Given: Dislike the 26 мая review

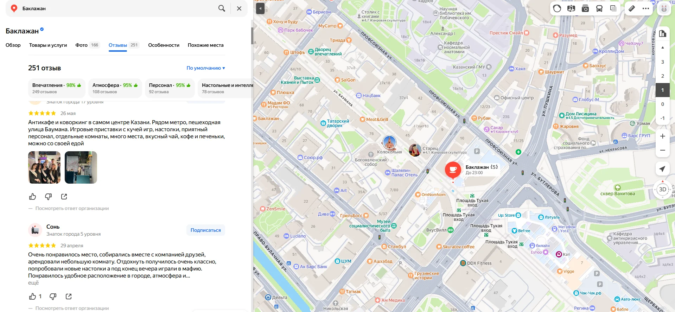Looking at the screenshot, I should 49,197.
